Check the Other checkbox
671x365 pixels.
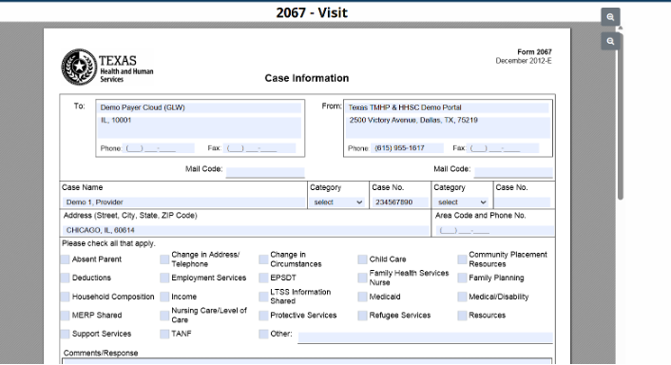click(x=263, y=334)
